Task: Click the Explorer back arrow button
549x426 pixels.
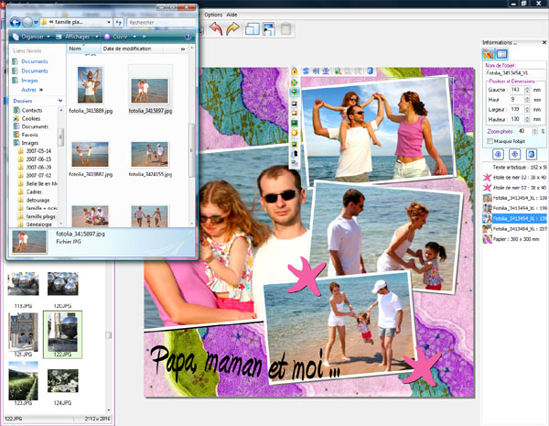Action: pyautogui.click(x=16, y=22)
